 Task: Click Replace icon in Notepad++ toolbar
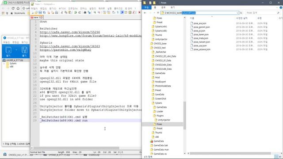click(x=89, y=12)
